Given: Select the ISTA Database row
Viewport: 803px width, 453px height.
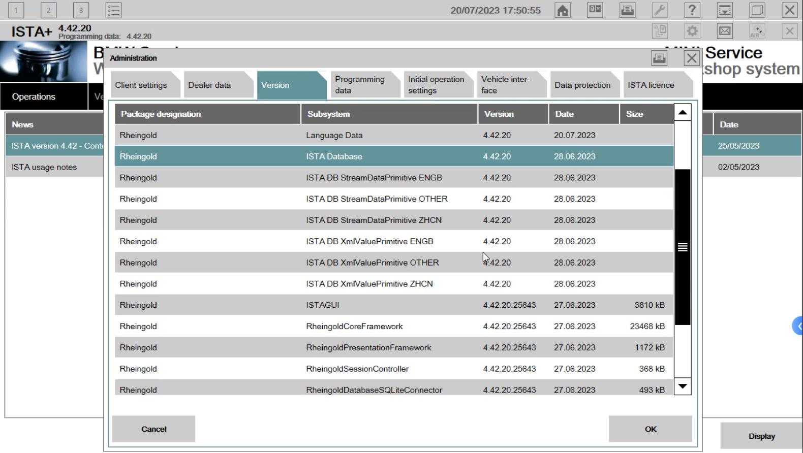Looking at the screenshot, I should (x=394, y=156).
